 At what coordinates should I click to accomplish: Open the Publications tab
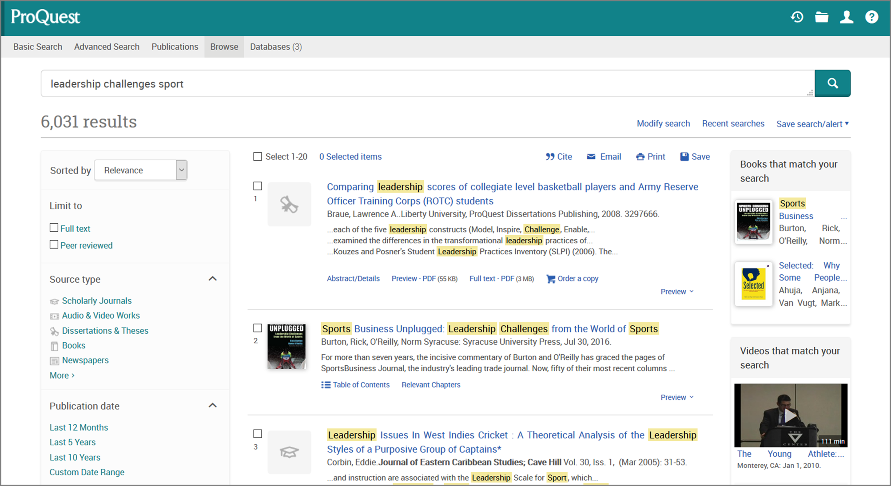[x=175, y=47]
